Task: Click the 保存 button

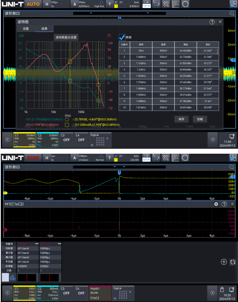Action: pos(181,119)
